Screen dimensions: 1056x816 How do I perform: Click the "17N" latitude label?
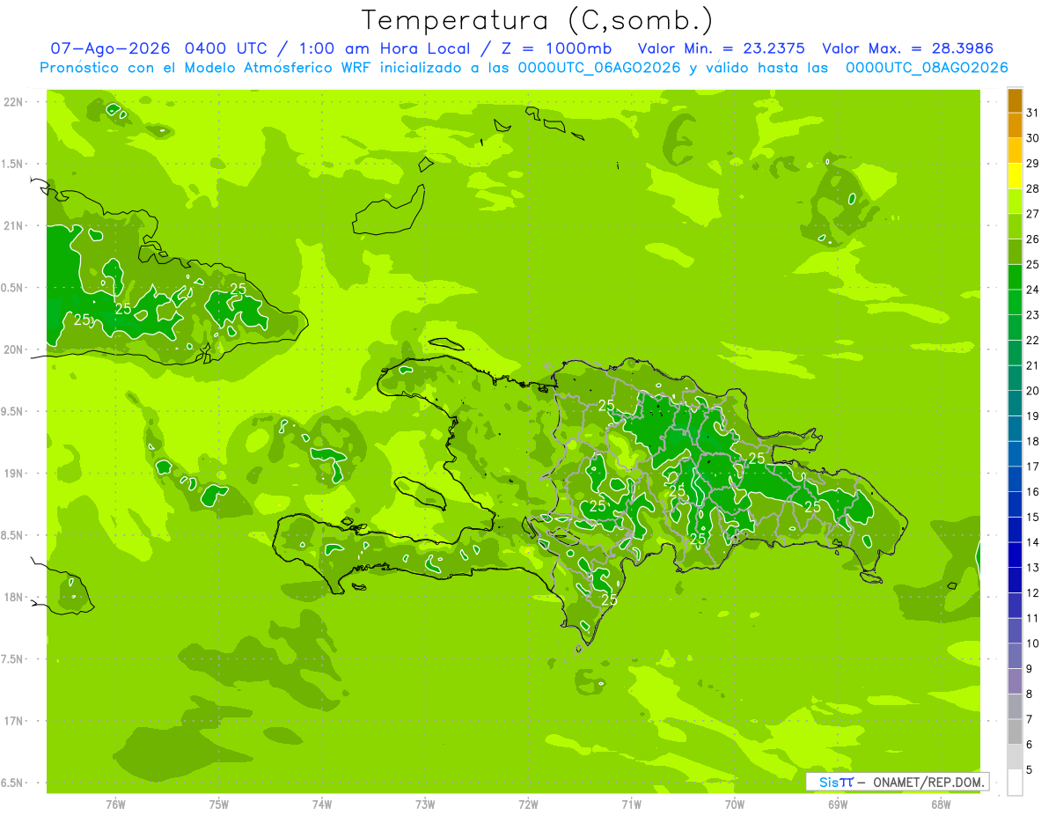tap(14, 721)
